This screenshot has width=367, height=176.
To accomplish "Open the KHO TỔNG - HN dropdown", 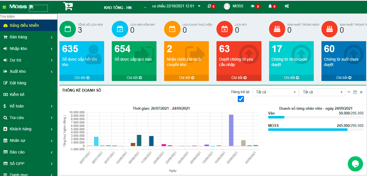I will click(x=125, y=8).
